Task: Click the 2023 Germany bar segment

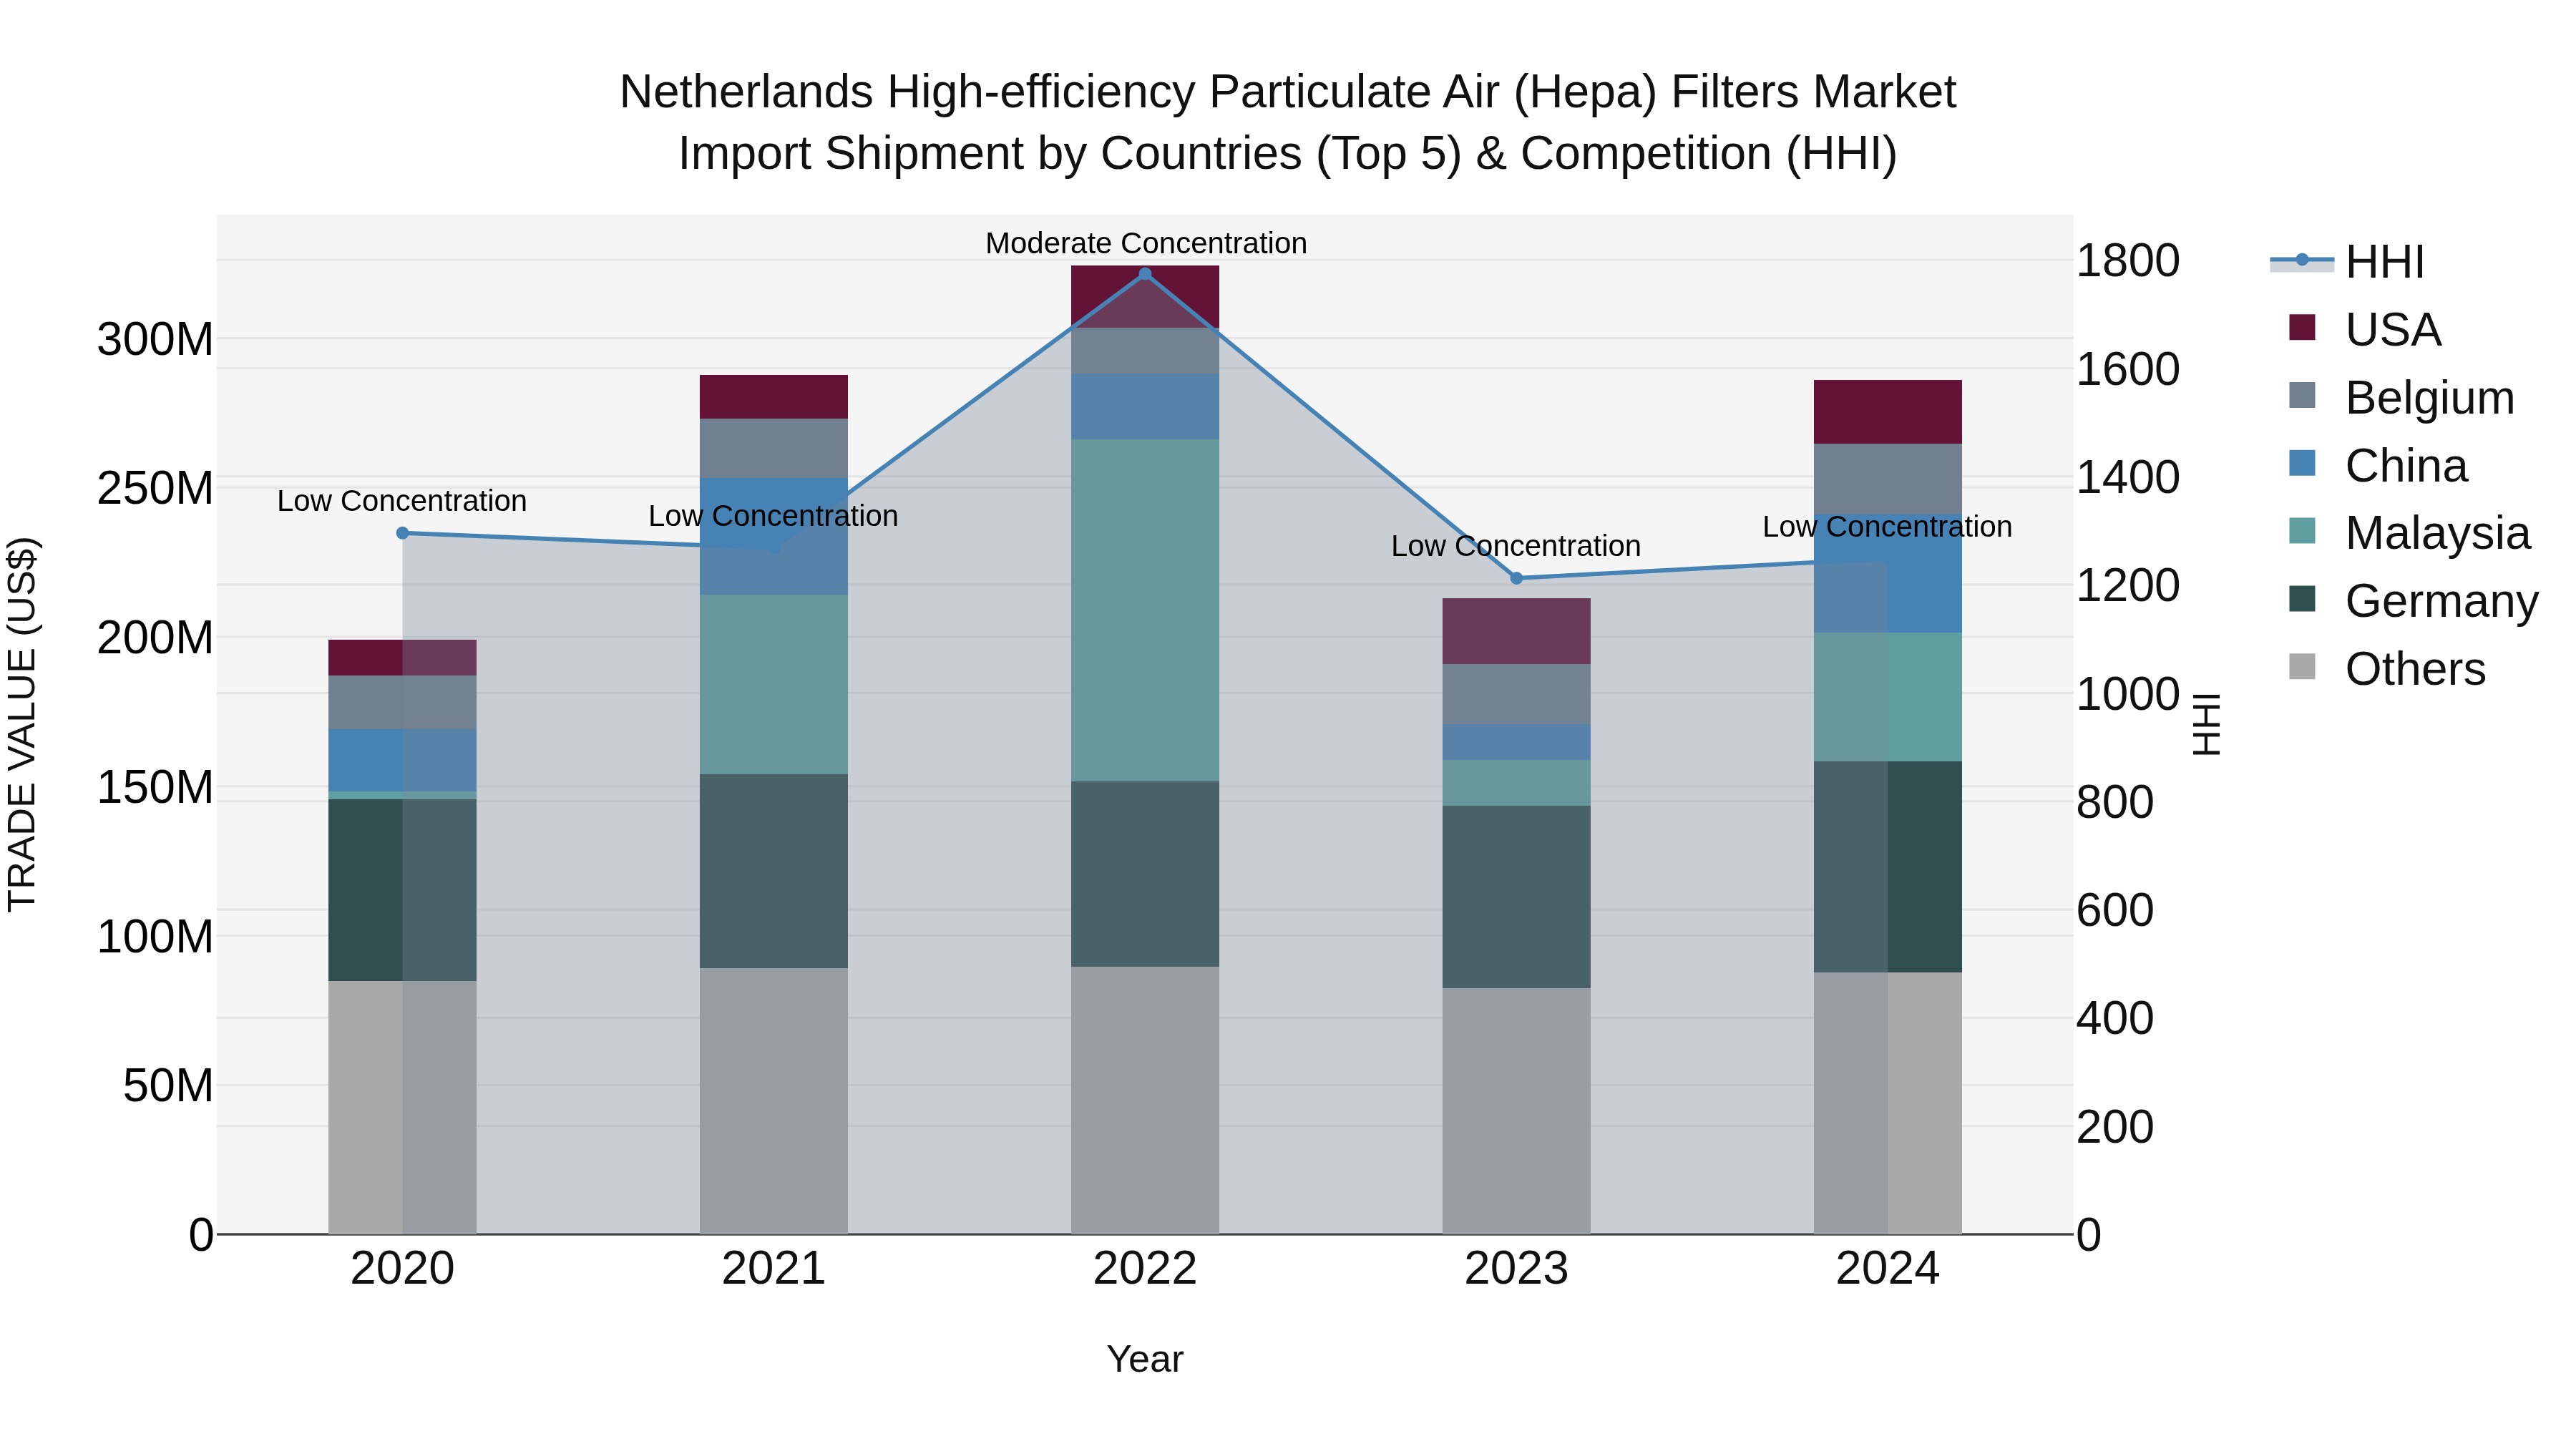Action: click(x=1516, y=897)
